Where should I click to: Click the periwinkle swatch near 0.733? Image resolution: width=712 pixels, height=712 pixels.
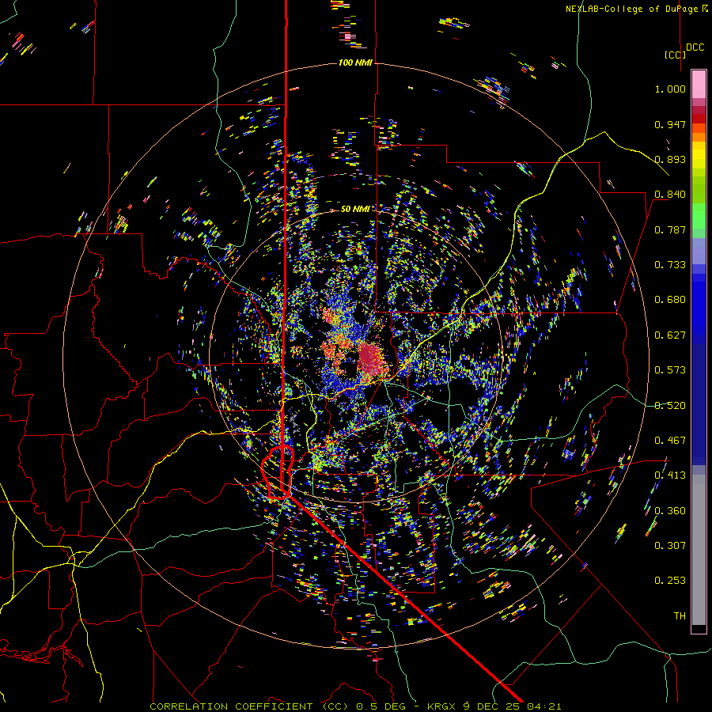tap(699, 251)
